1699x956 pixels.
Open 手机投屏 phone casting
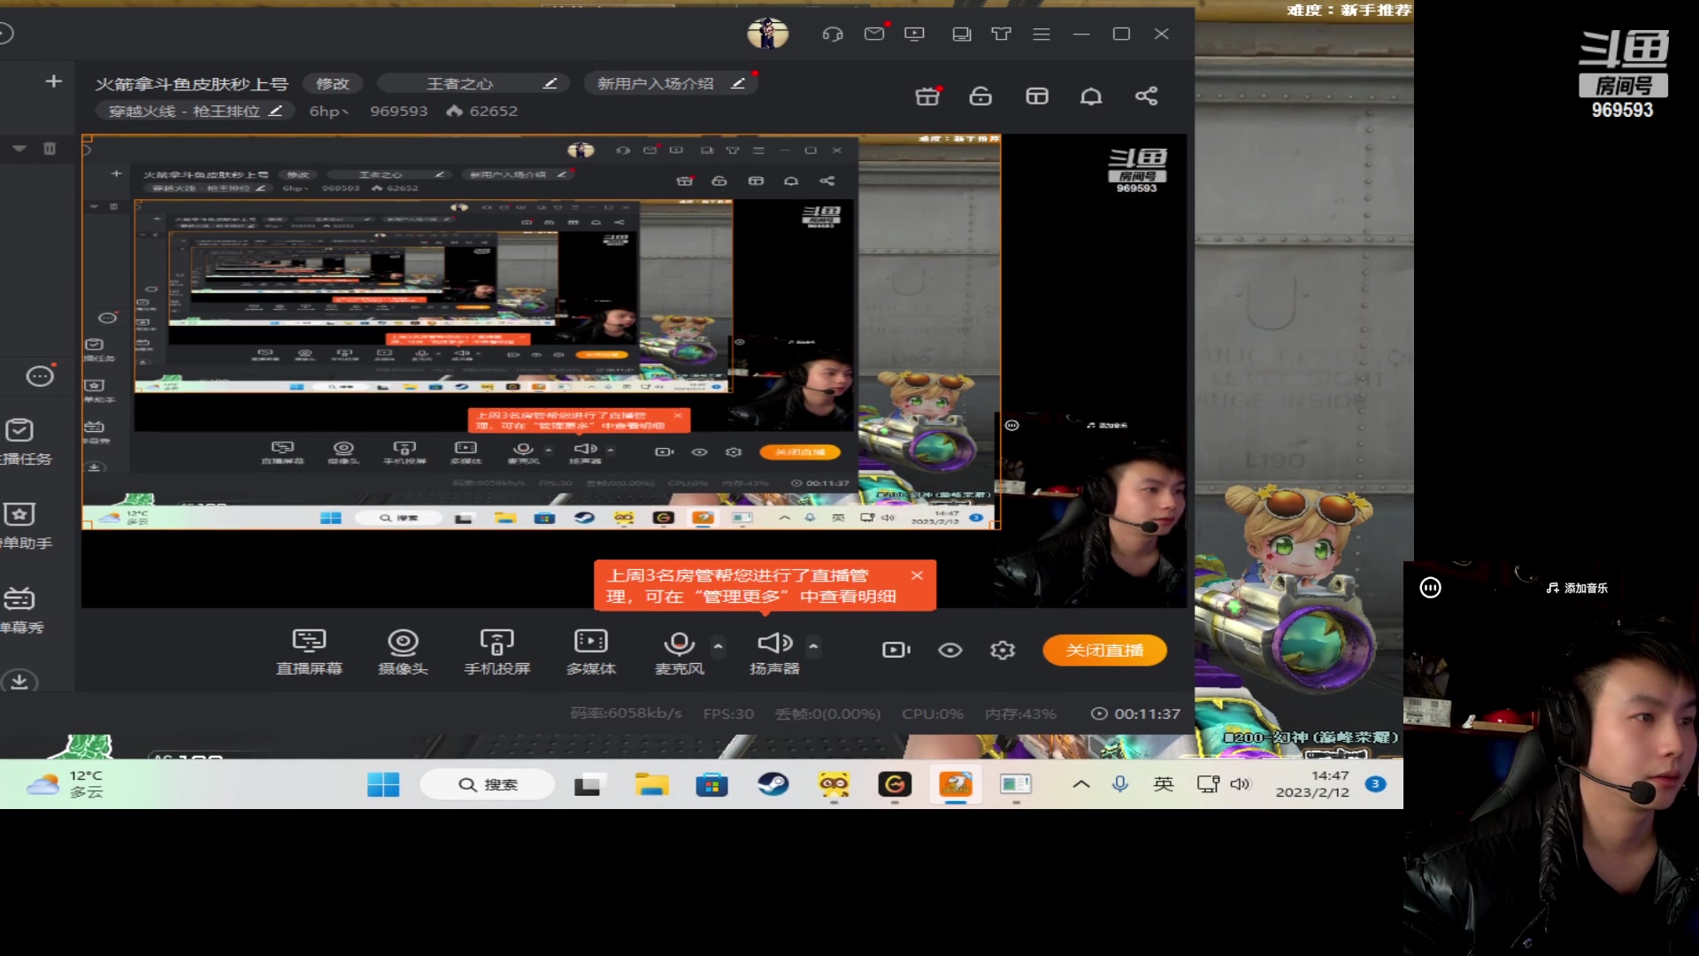[x=496, y=651]
